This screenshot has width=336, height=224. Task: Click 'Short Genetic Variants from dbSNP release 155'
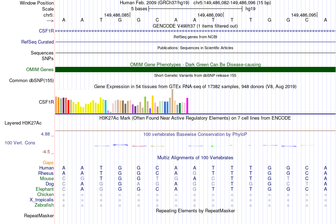195,75
